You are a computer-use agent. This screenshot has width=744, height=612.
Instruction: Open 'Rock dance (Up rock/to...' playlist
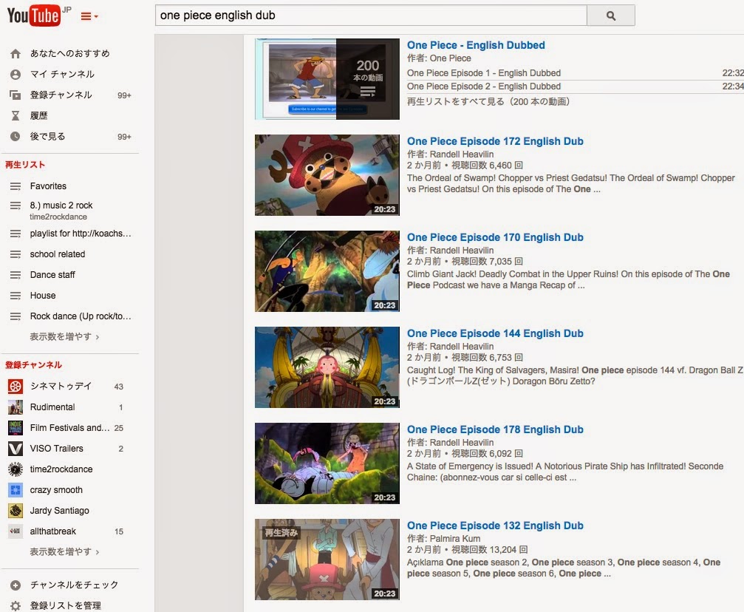pos(81,316)
